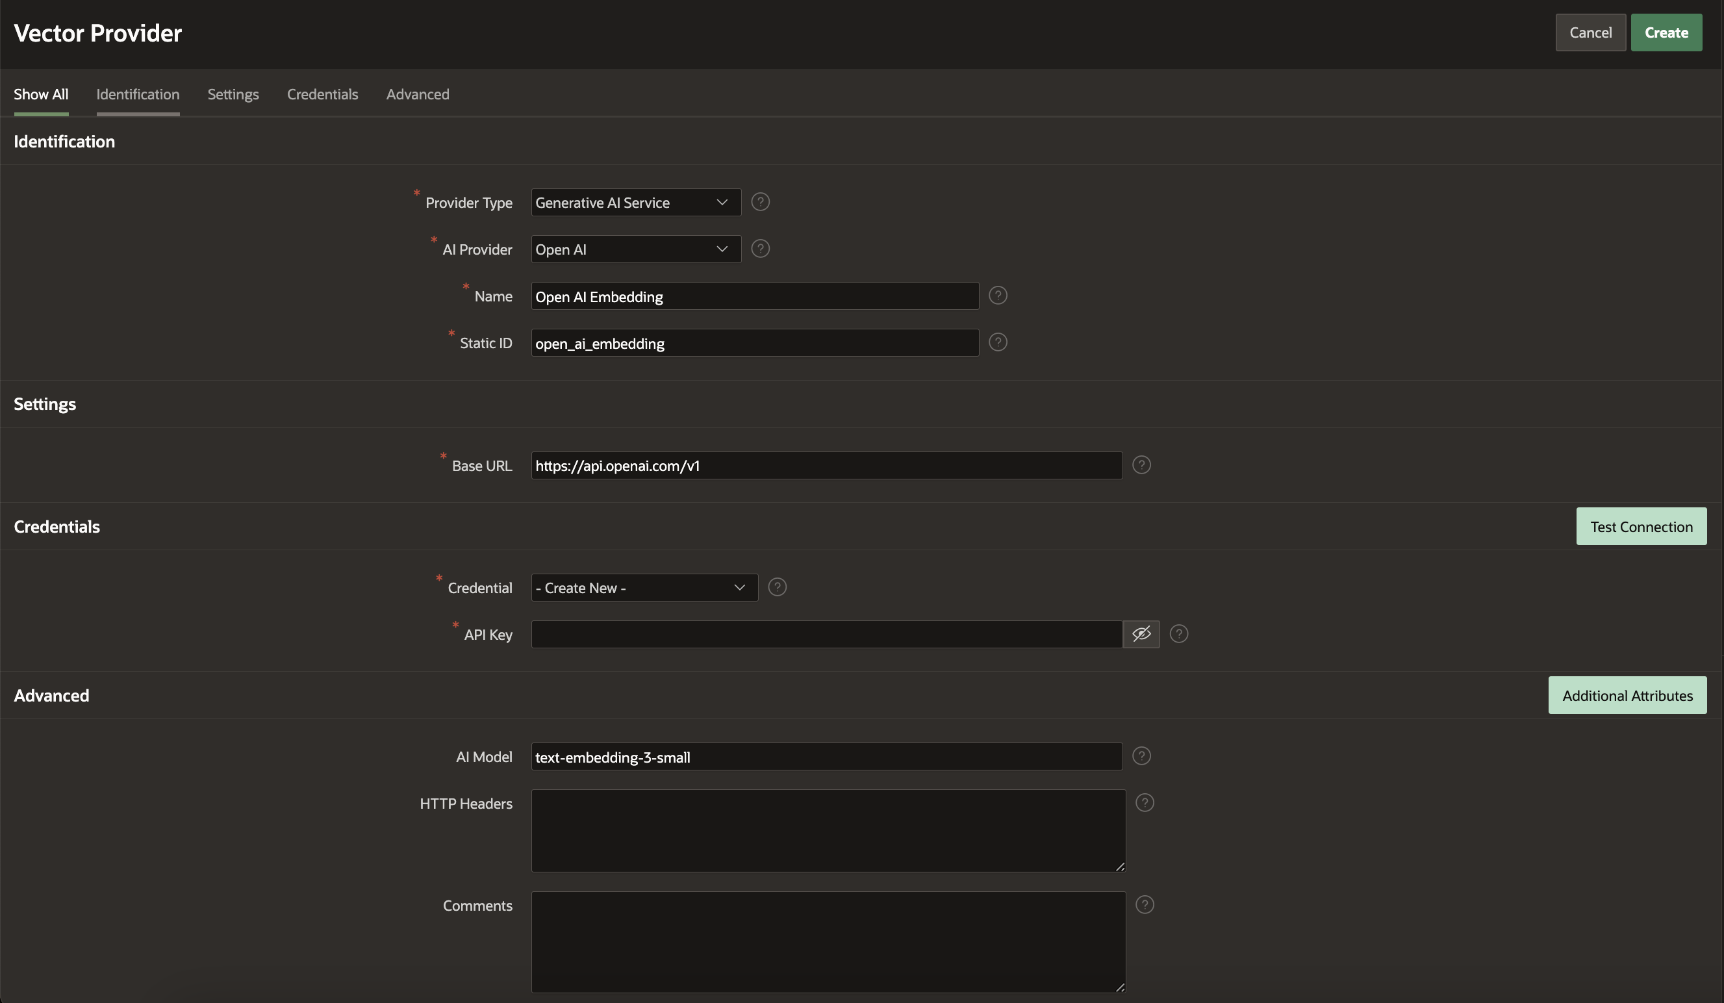Viewport: 1724px width, 1003px height.
Task: Select the Advanced tab
Action: click(x=417, y=94)
